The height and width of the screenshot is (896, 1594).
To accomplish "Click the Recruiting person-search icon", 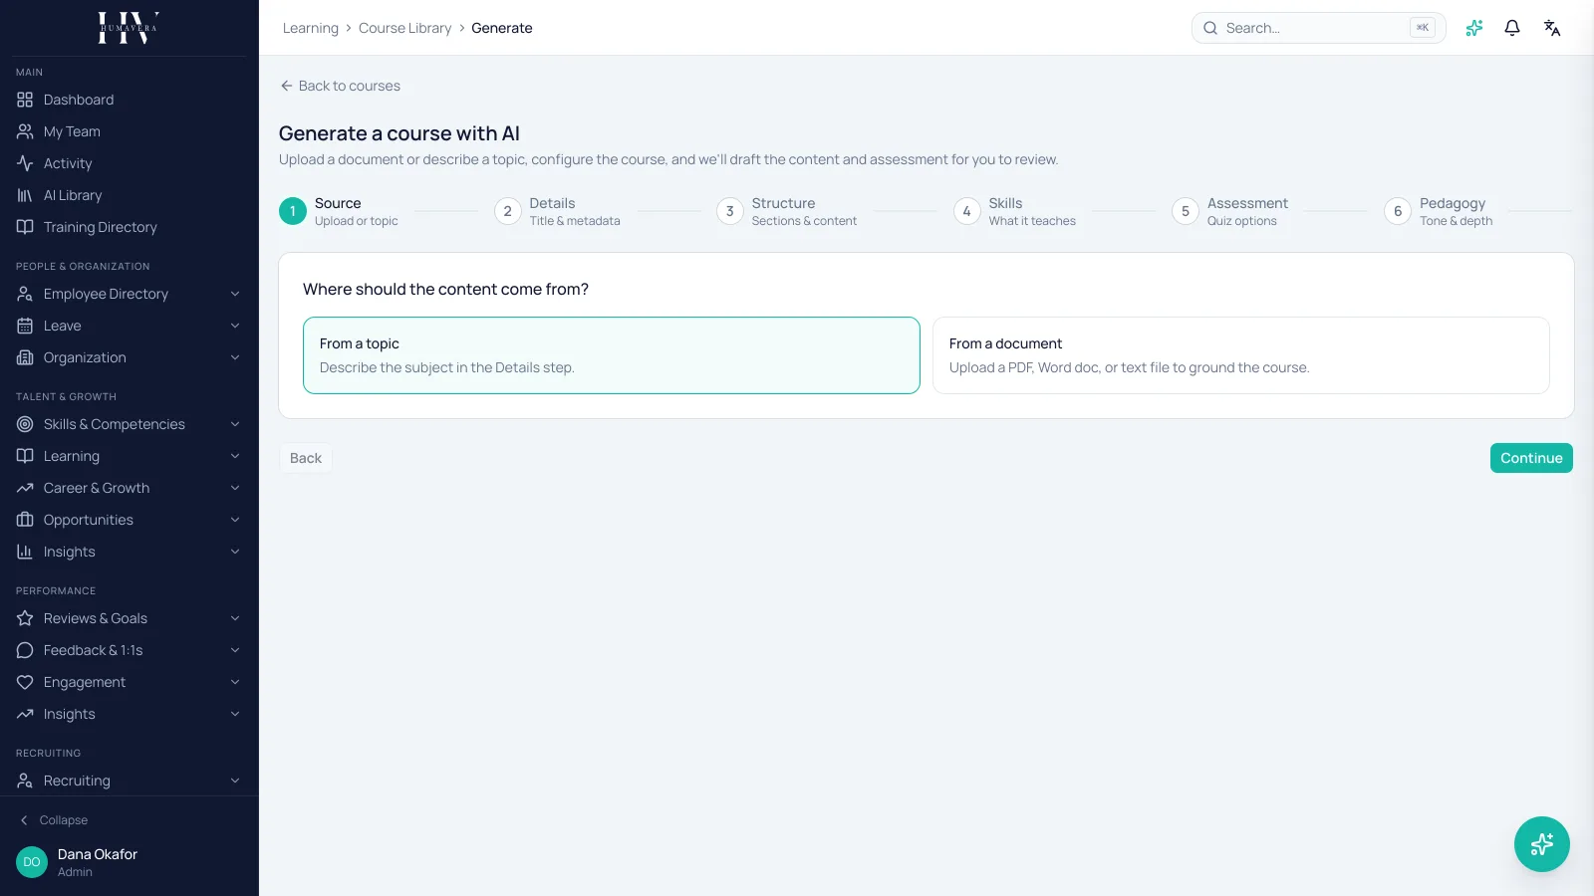I will 25,781.
